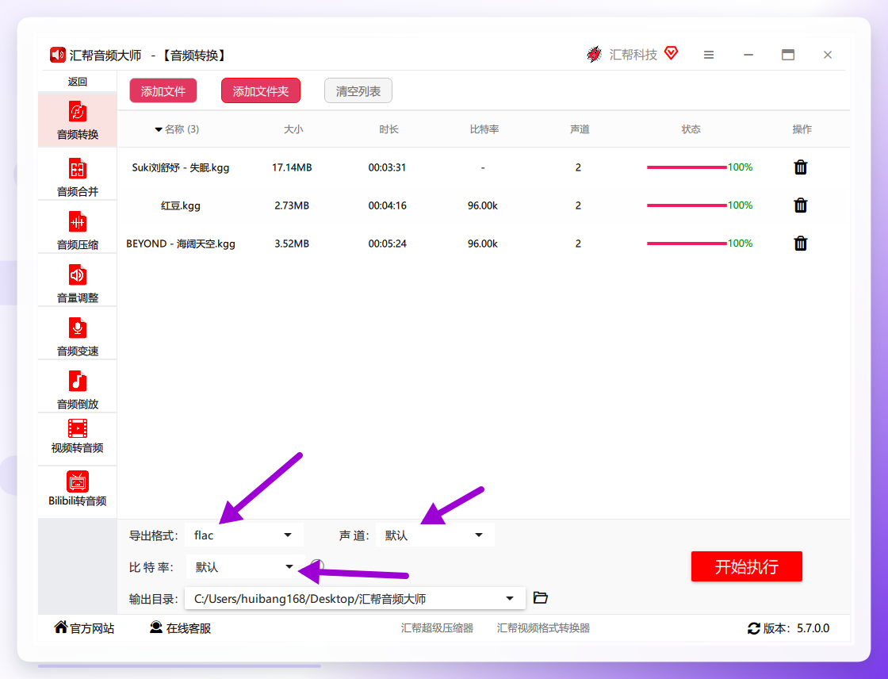Click the 汇帮科技 brand logo
Screen dimensions: 888x679
click(594, 55)
